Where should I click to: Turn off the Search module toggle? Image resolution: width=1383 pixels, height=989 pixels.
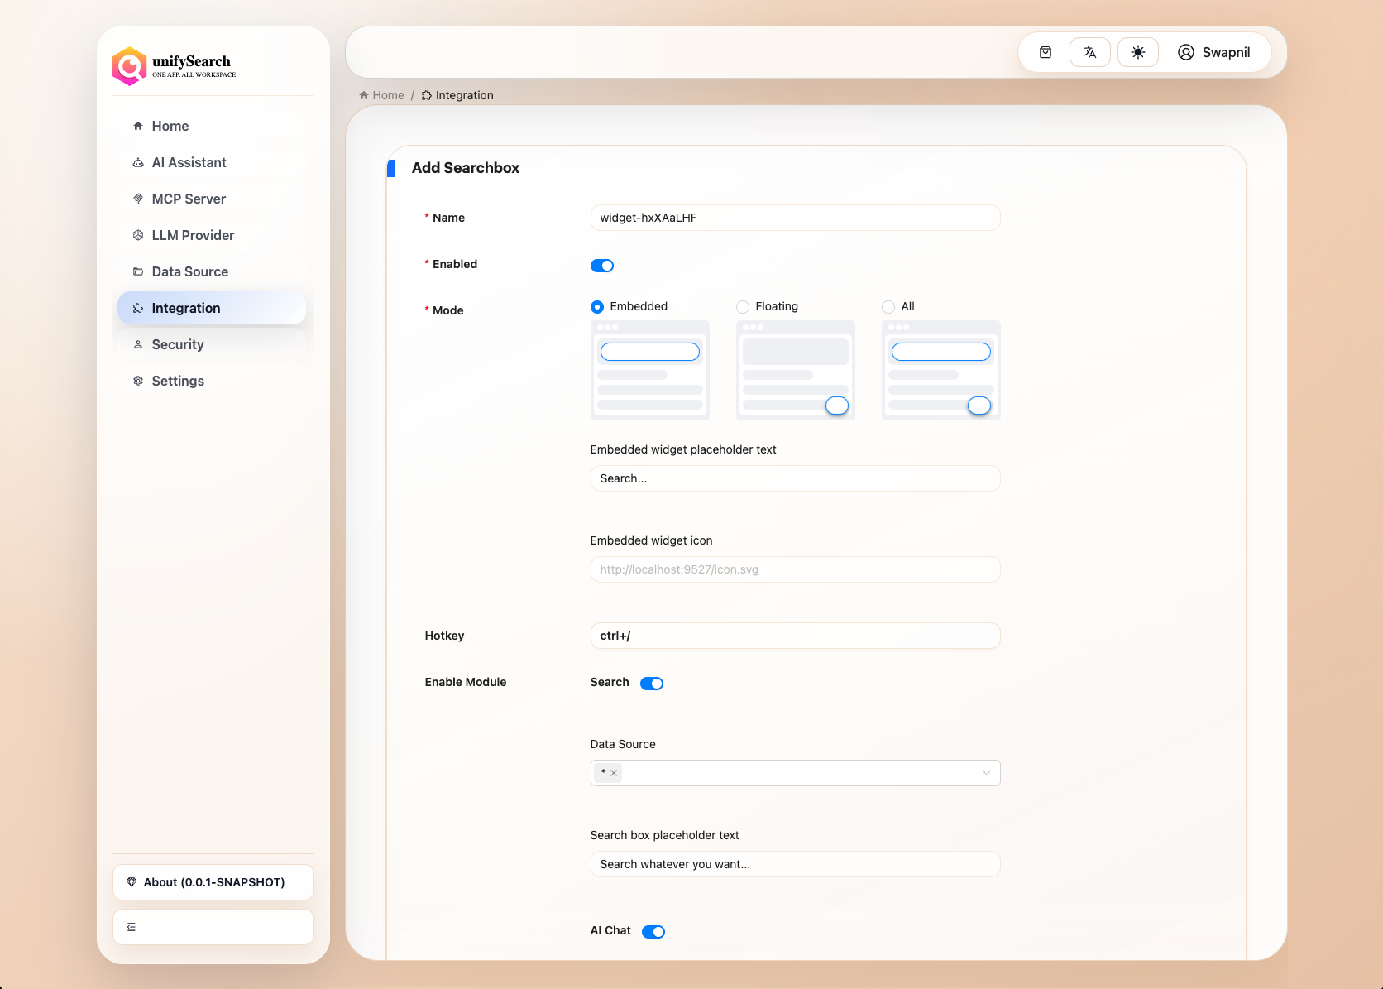pos(652,684)
